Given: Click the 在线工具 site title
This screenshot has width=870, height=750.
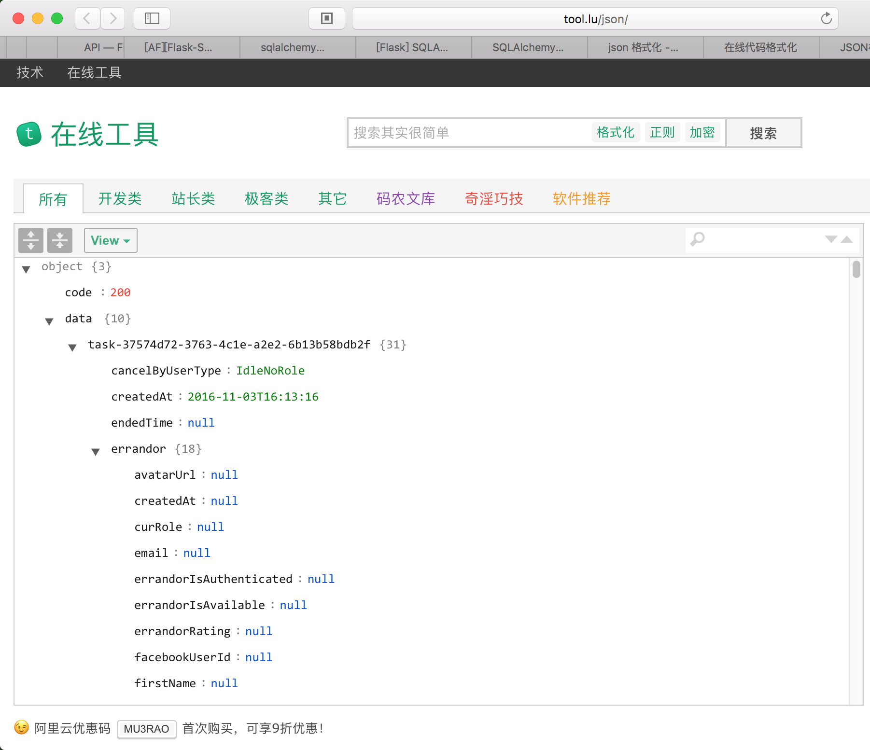Looking at the screenshot, I should (x=105, y=134).
